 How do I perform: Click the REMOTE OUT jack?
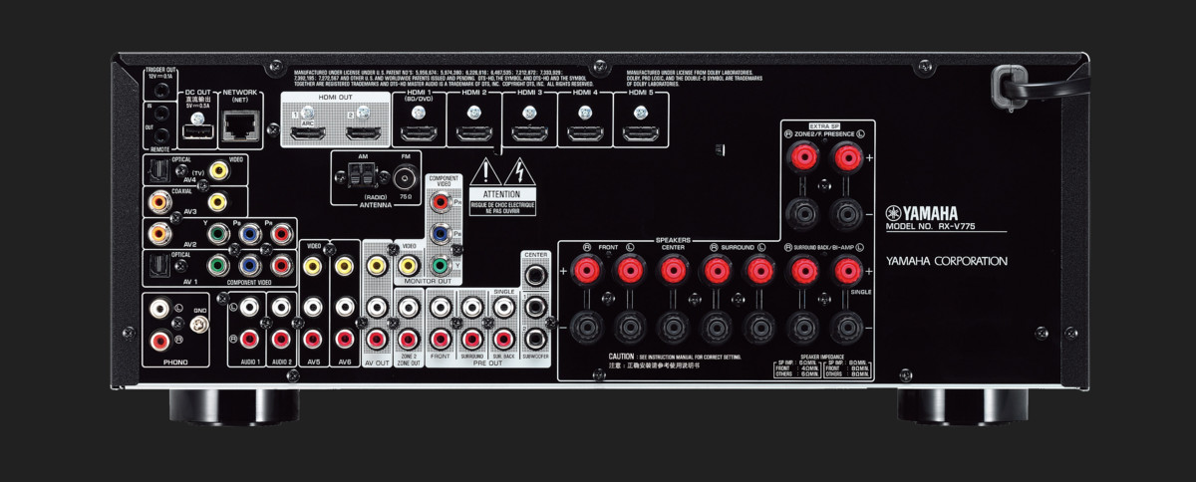tap(163, 135)
